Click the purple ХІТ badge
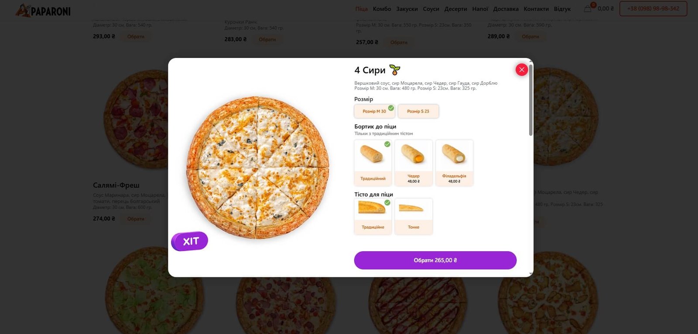 tap(190, 241)
